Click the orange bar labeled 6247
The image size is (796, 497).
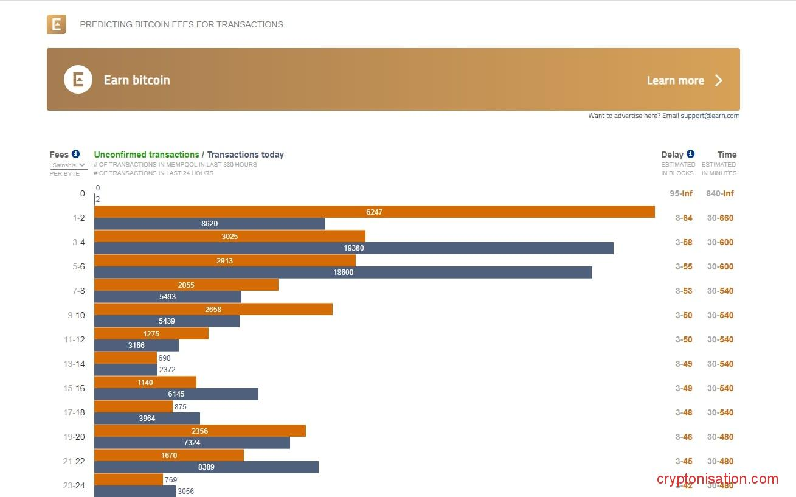point(374,212)
